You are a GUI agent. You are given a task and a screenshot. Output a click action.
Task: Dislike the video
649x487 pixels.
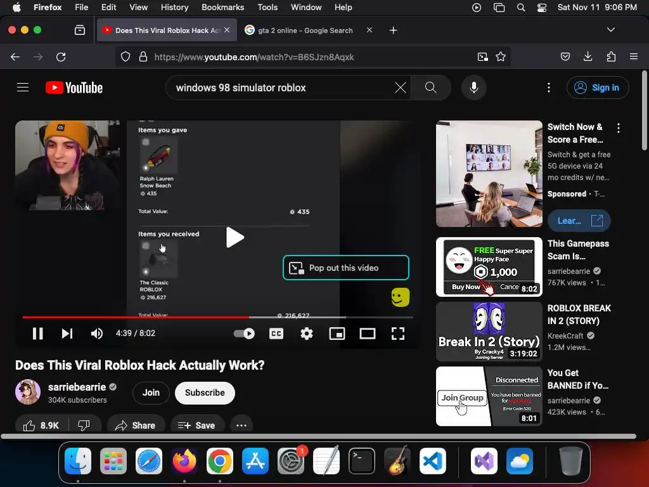(84, 425)
